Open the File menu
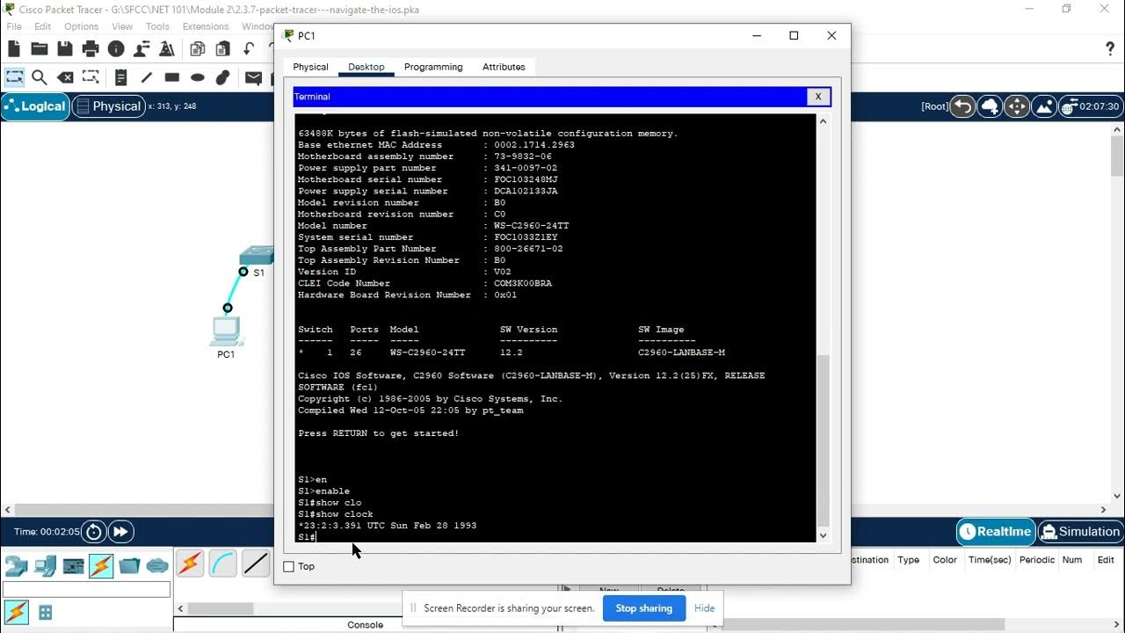Viewport: 1125px width, 633px height. (x=14, y=26)
